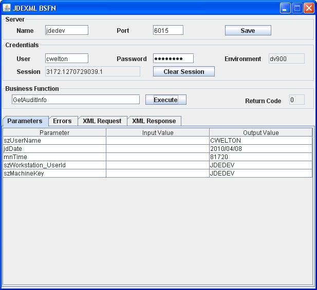Maximize the JDEXML BSFN window

(x=297, y=8)
